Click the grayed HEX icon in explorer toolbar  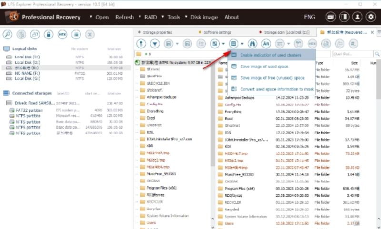pyautogui.click(x=312, y=44)
